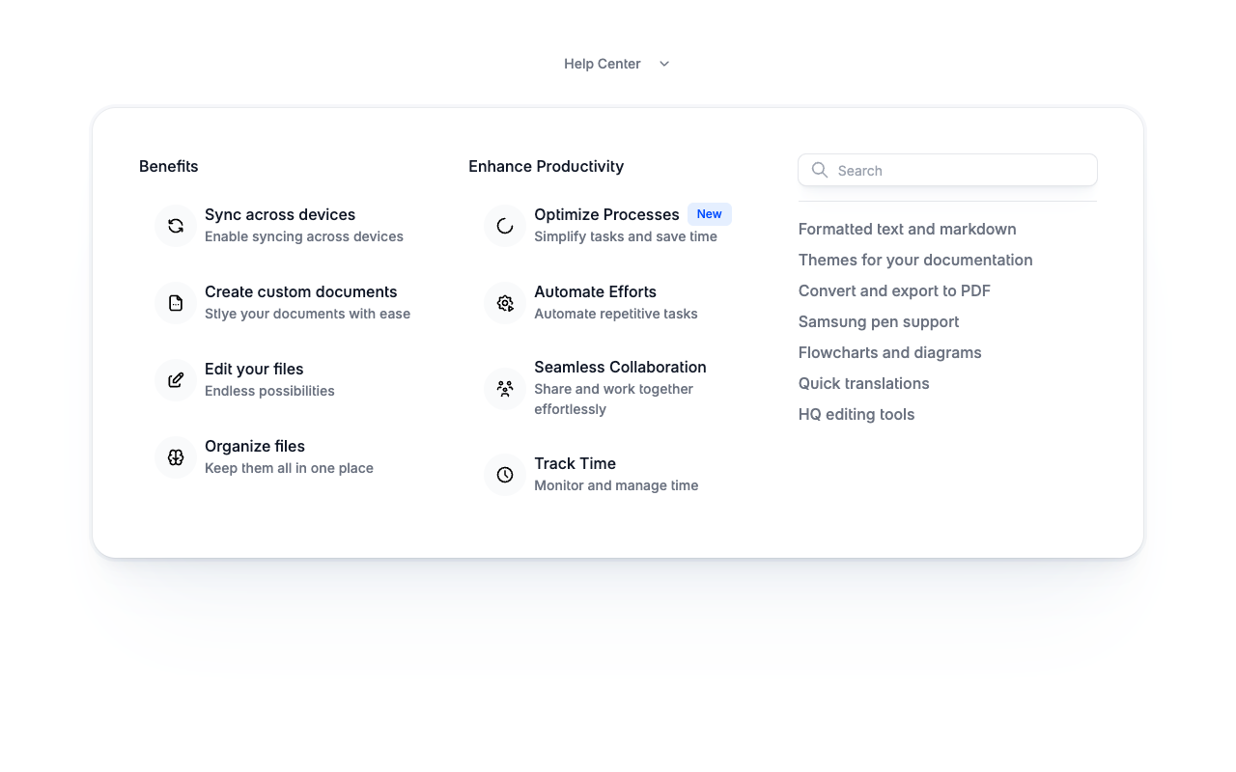Open HQ editing tools link
This screenshot has width=1236, height=772.
(x=857, y=414)
